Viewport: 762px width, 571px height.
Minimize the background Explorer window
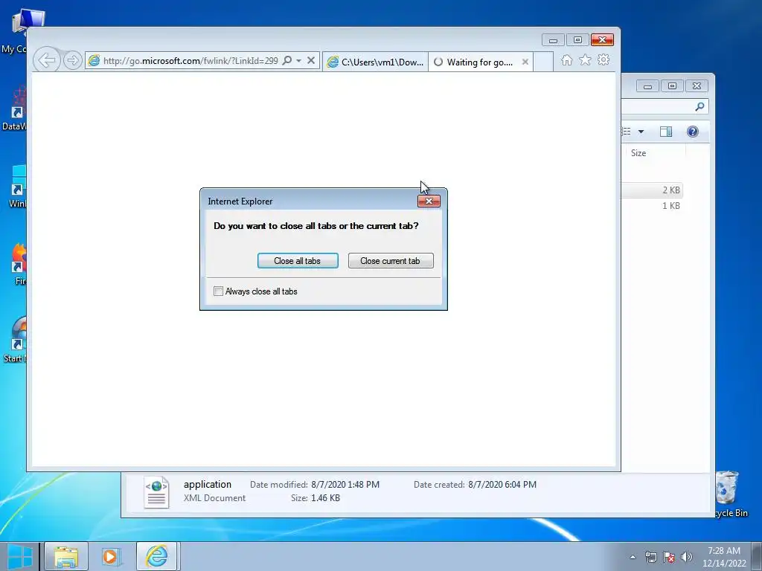point(647,86)
